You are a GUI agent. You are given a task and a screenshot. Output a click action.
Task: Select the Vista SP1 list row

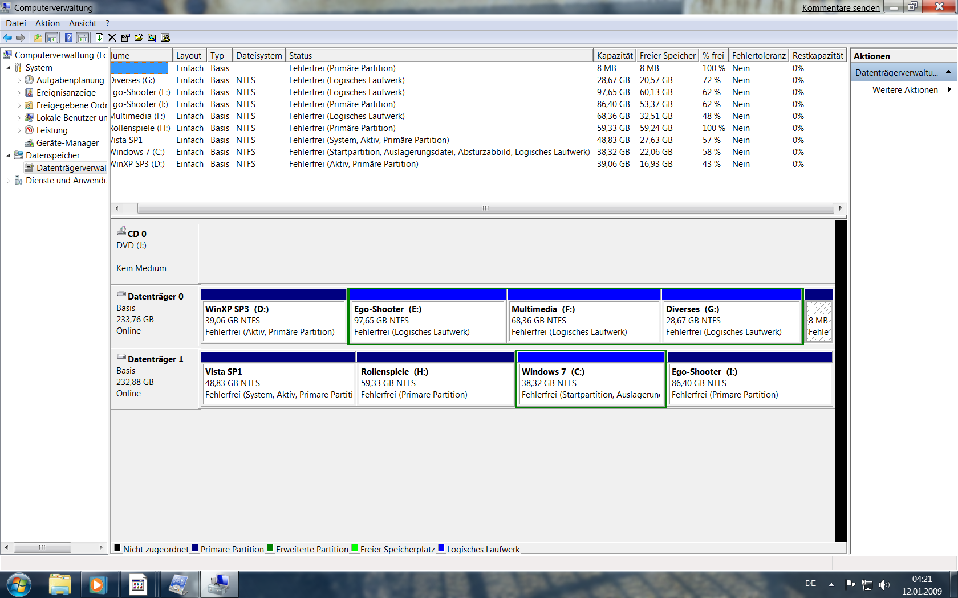pos(478,140)
